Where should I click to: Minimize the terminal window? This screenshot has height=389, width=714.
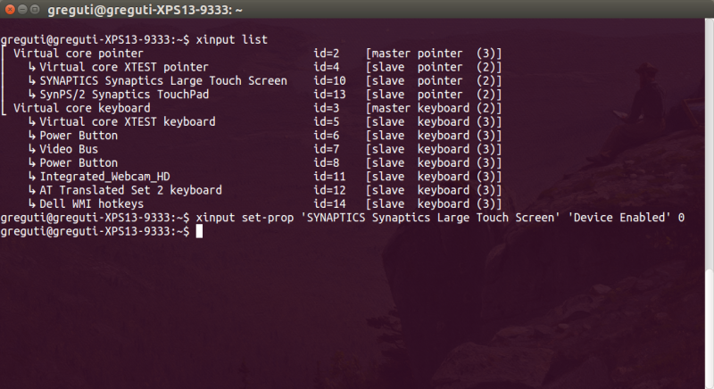coord(21,9)
